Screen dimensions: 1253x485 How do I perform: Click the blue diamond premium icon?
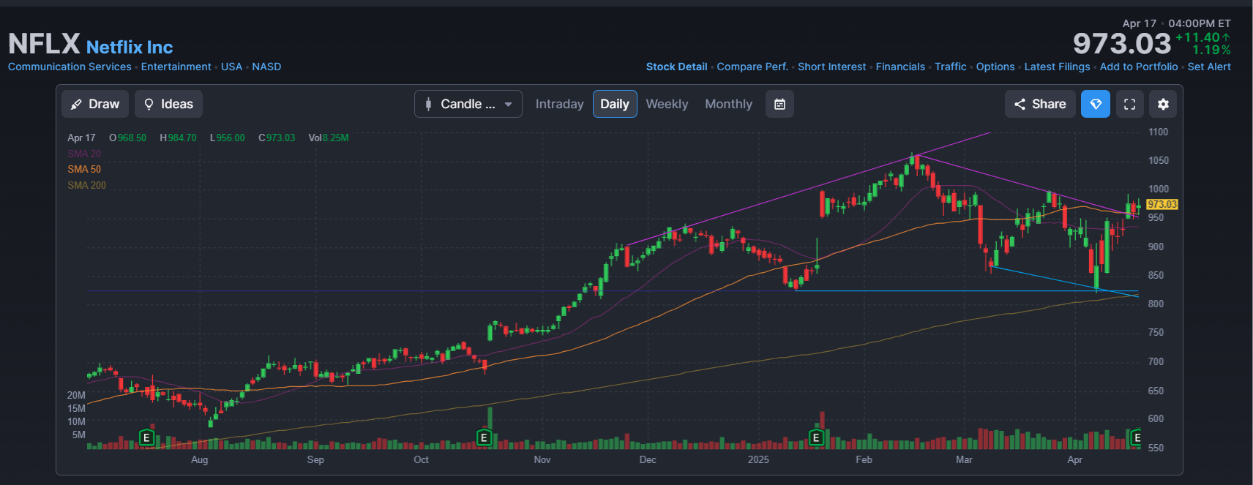point(1096,104)
